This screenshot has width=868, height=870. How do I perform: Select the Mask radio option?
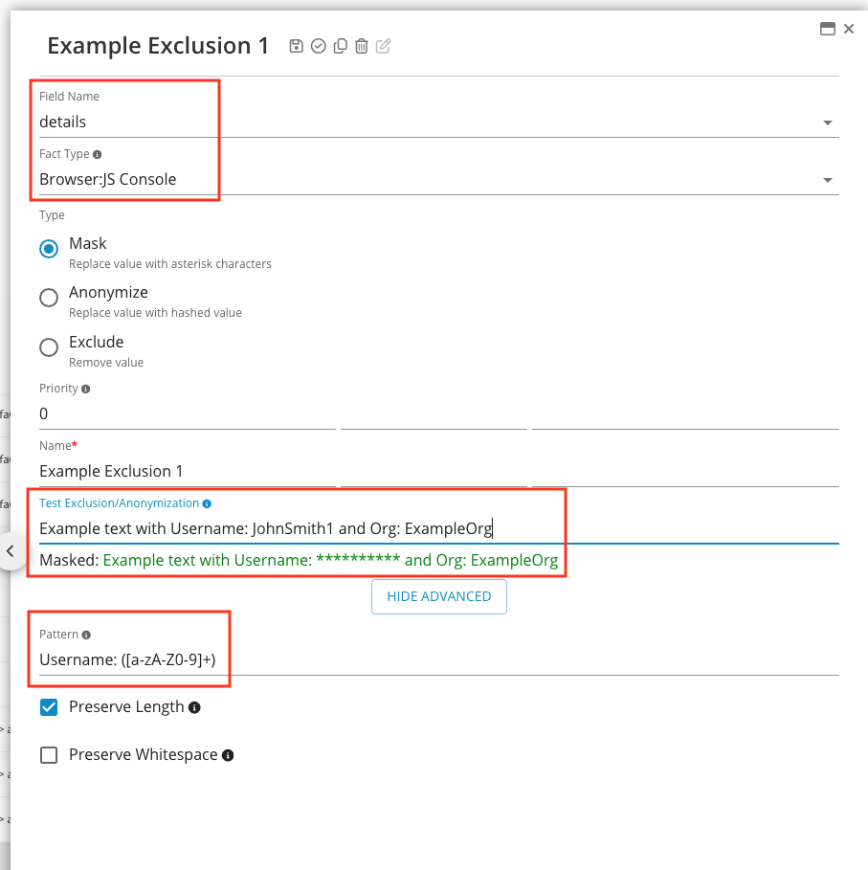[49, 248]
